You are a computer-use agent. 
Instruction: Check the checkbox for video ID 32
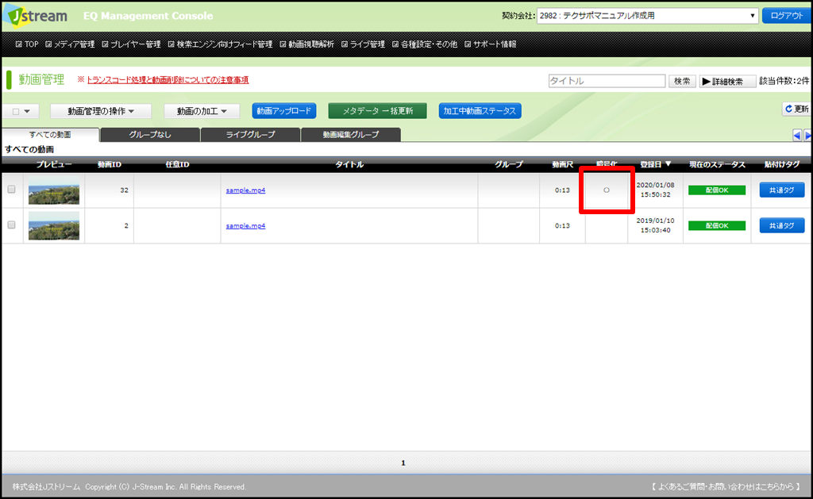pos(11,190)
